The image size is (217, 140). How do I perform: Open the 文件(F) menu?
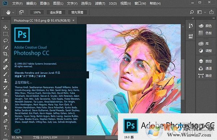pos(17,3)
